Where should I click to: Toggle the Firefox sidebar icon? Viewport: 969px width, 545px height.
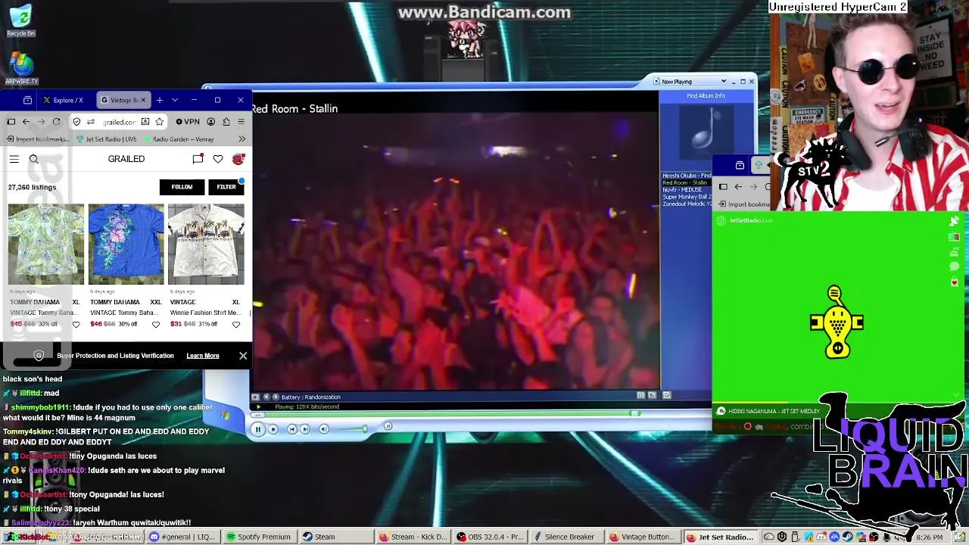(x=11, y=121)
